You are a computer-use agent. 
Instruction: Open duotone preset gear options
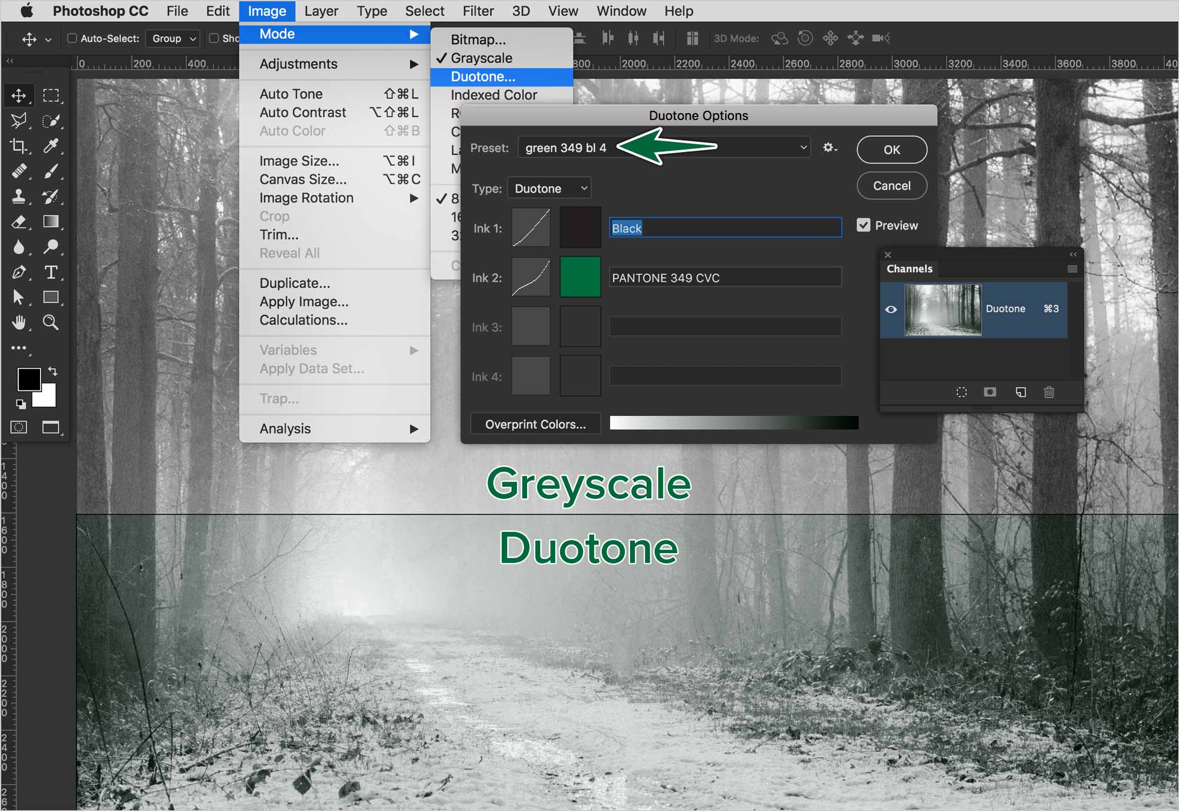pos(830,148)
